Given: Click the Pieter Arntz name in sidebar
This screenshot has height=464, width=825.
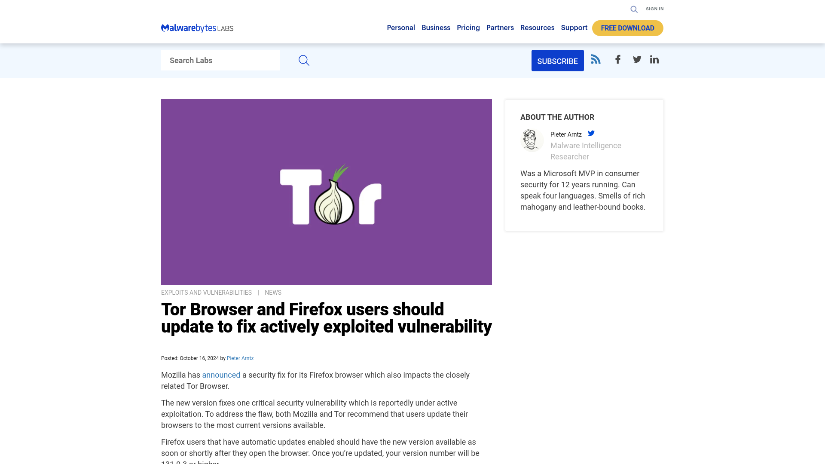Looking at the screenshot, I should pyautogui.click(x=565, y=134).
